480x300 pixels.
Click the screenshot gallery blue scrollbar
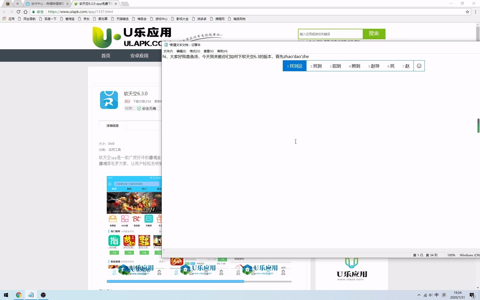[175, 281]
